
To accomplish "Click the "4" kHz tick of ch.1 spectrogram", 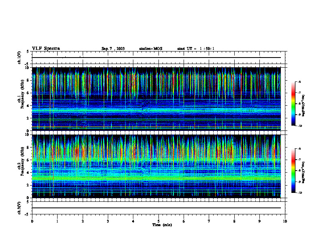I will 28,106.
